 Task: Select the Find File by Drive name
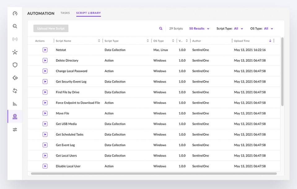coord(68,92)
